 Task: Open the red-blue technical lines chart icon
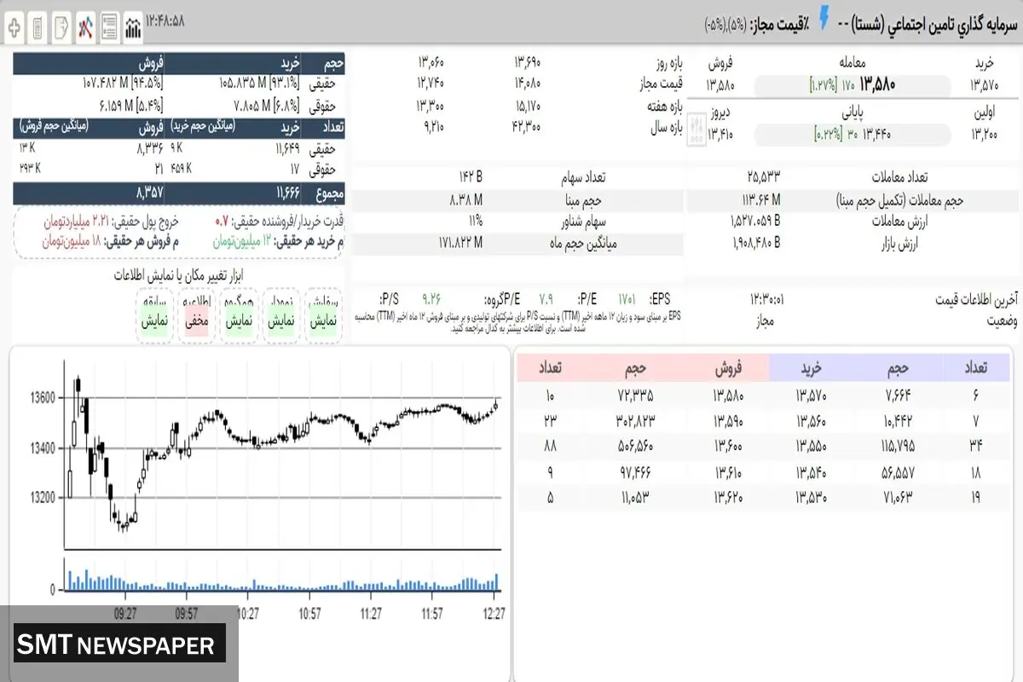(x=85, y=26)
